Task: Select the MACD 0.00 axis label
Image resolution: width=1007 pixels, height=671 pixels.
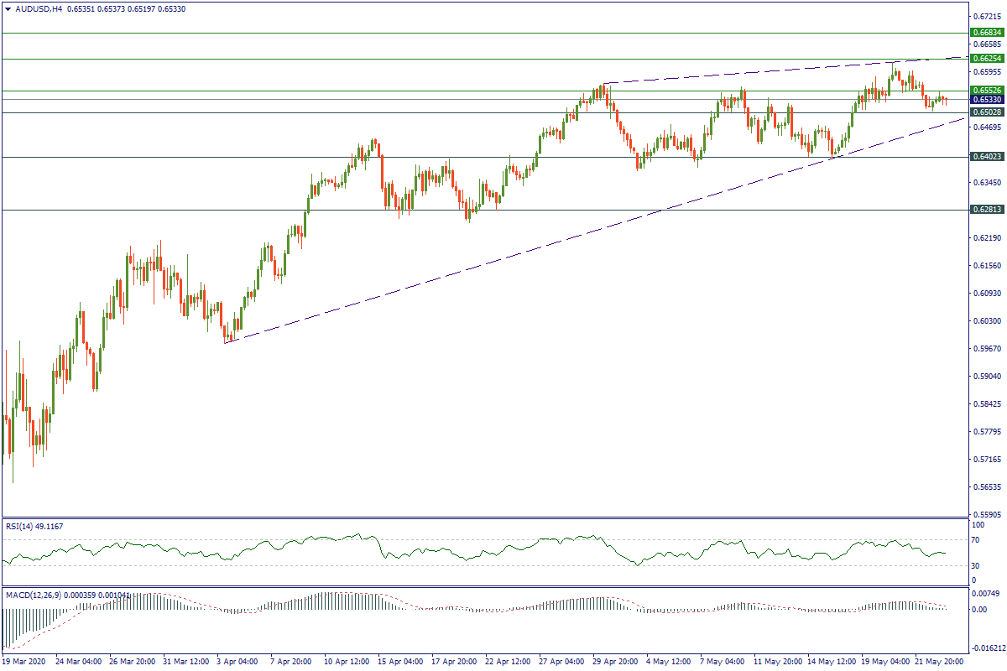Action: click(x=980, y=609)
